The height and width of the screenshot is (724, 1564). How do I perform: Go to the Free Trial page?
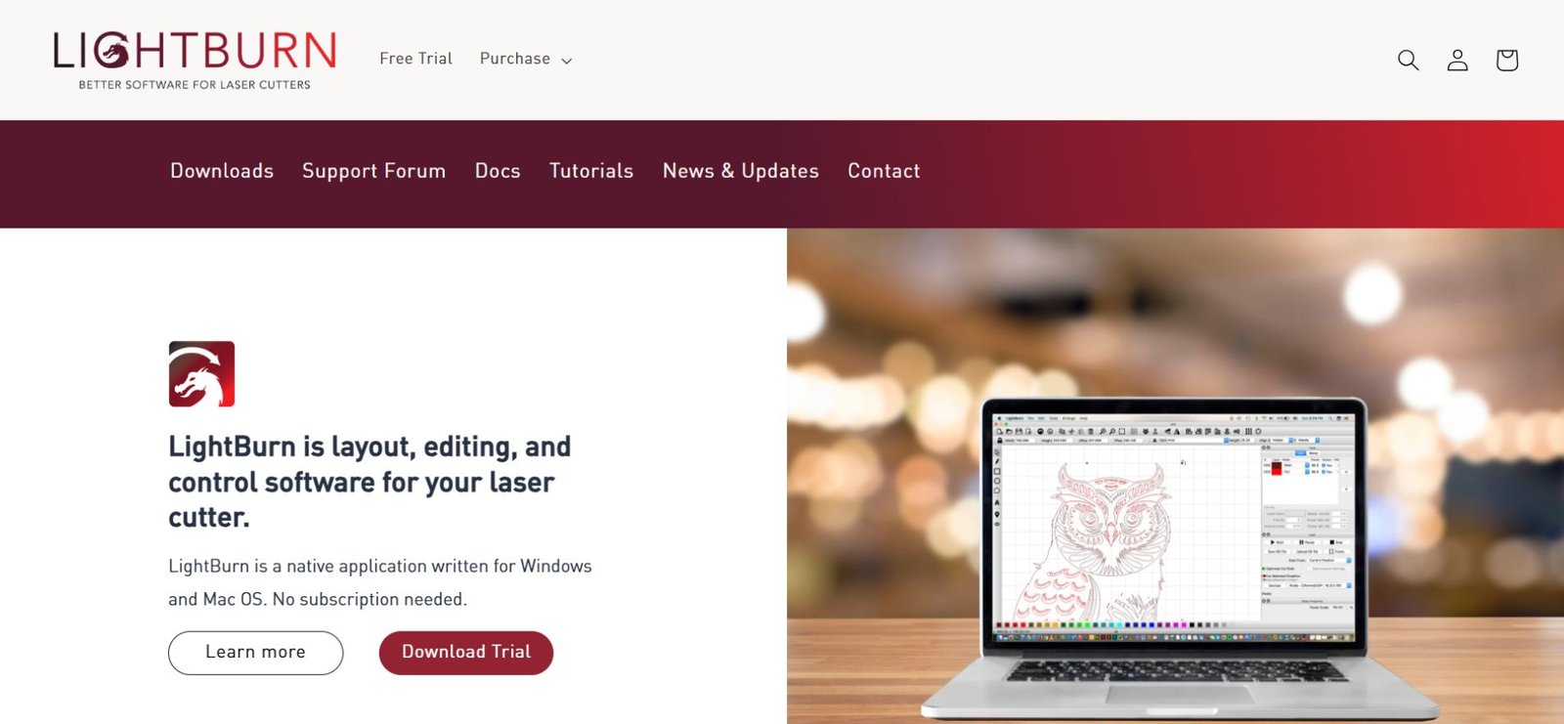click(415, 59)
